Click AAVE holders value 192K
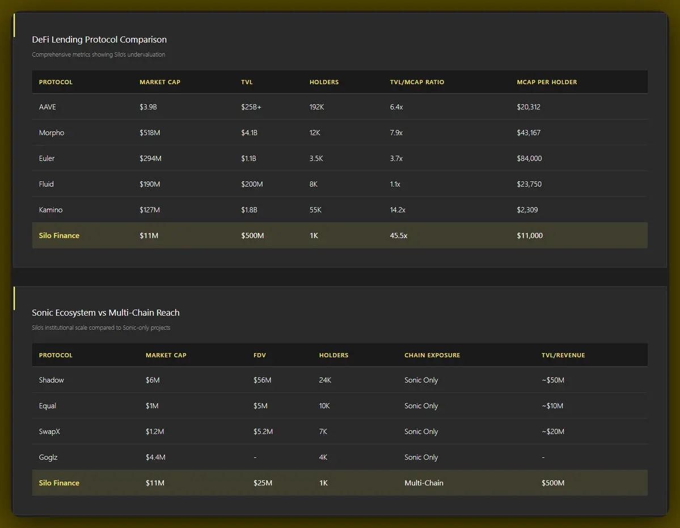Screen dimensions: 680x528 pyautogui.click(x=316, y=107)
